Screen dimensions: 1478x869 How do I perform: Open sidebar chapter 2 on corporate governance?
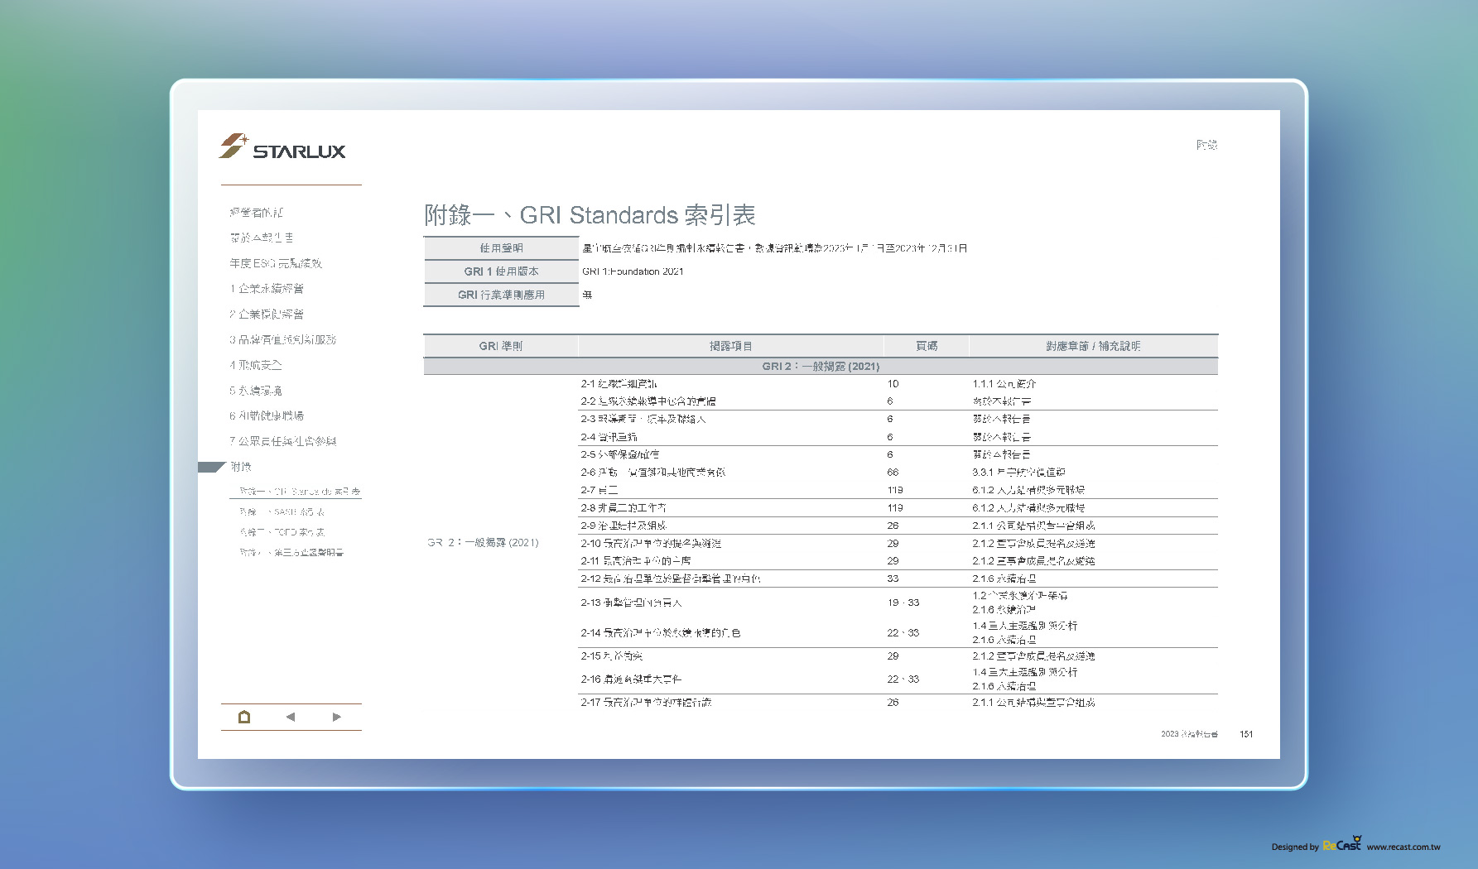point(267,314)
